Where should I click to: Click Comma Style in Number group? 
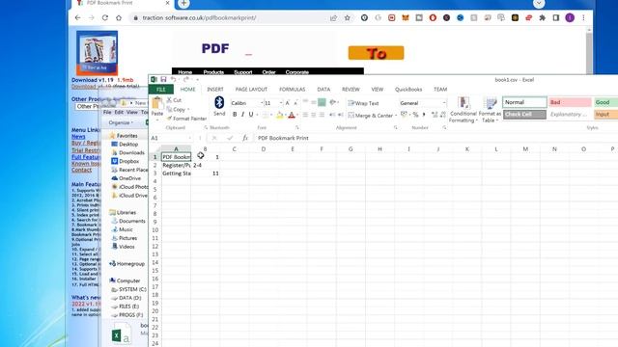pyautogui.click(x=424, y=115)
